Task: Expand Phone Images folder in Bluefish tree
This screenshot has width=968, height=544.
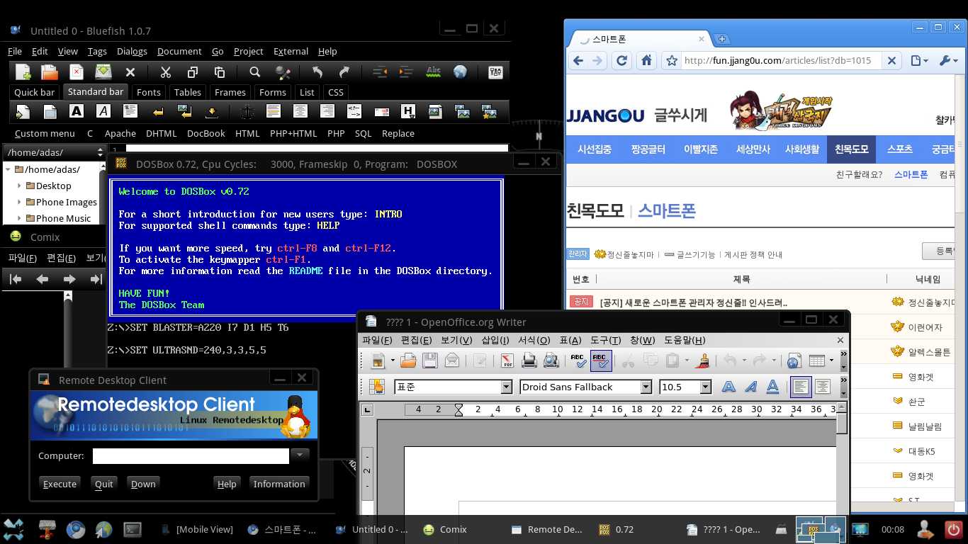Action: (x=20, y=202)
